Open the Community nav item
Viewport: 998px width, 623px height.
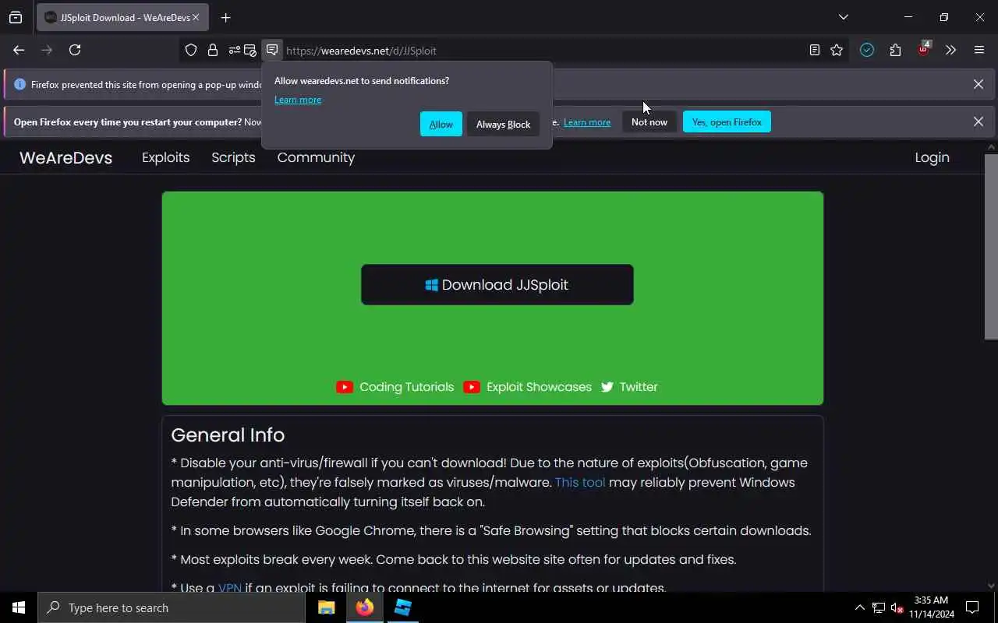point(316,157)
